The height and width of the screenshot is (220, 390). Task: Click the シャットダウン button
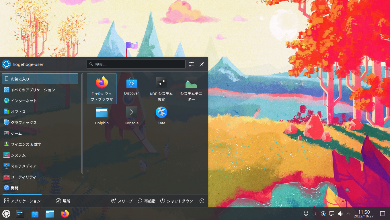click(x=177, y=201)
